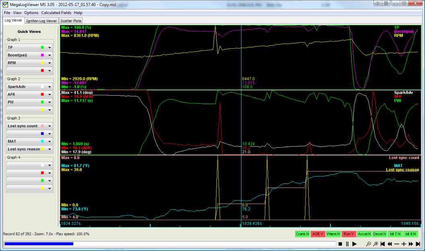The image size is (425, 251).
Task: Expand the Lost sync count field selector
Action: (50, 126)
